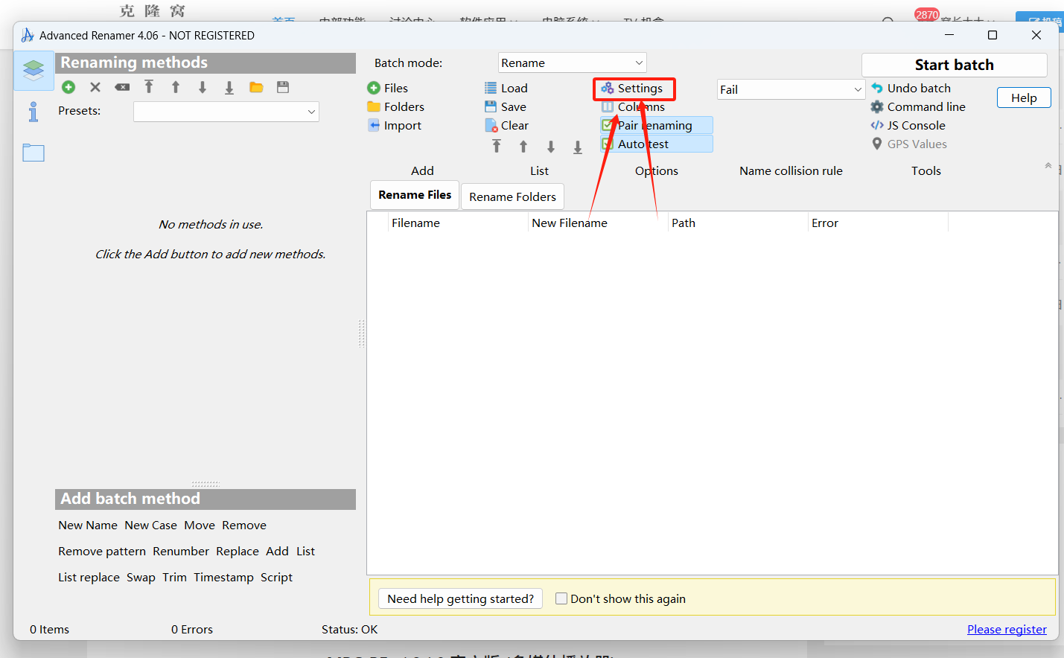Click the Remove method X icon
Viewport: 1064px width, 658px height.
click(x=95, y=87)
